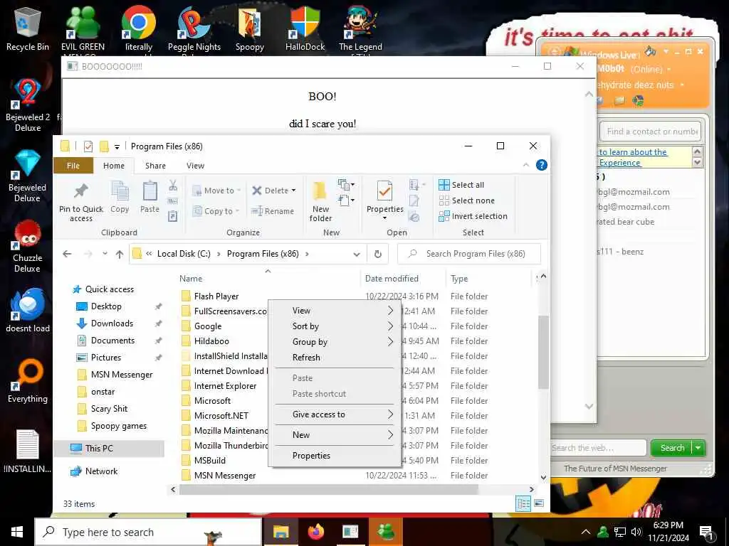
Task: Open the 'doesnt load' Thunderbird shortcut
Action: [28, 310]
